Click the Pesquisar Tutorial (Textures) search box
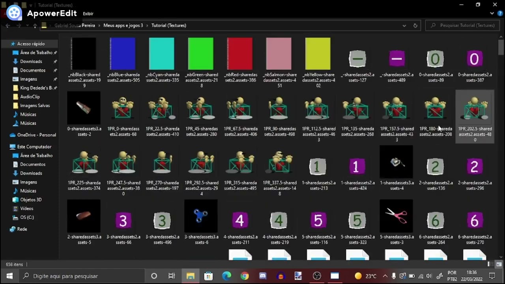 coord(463,25)
